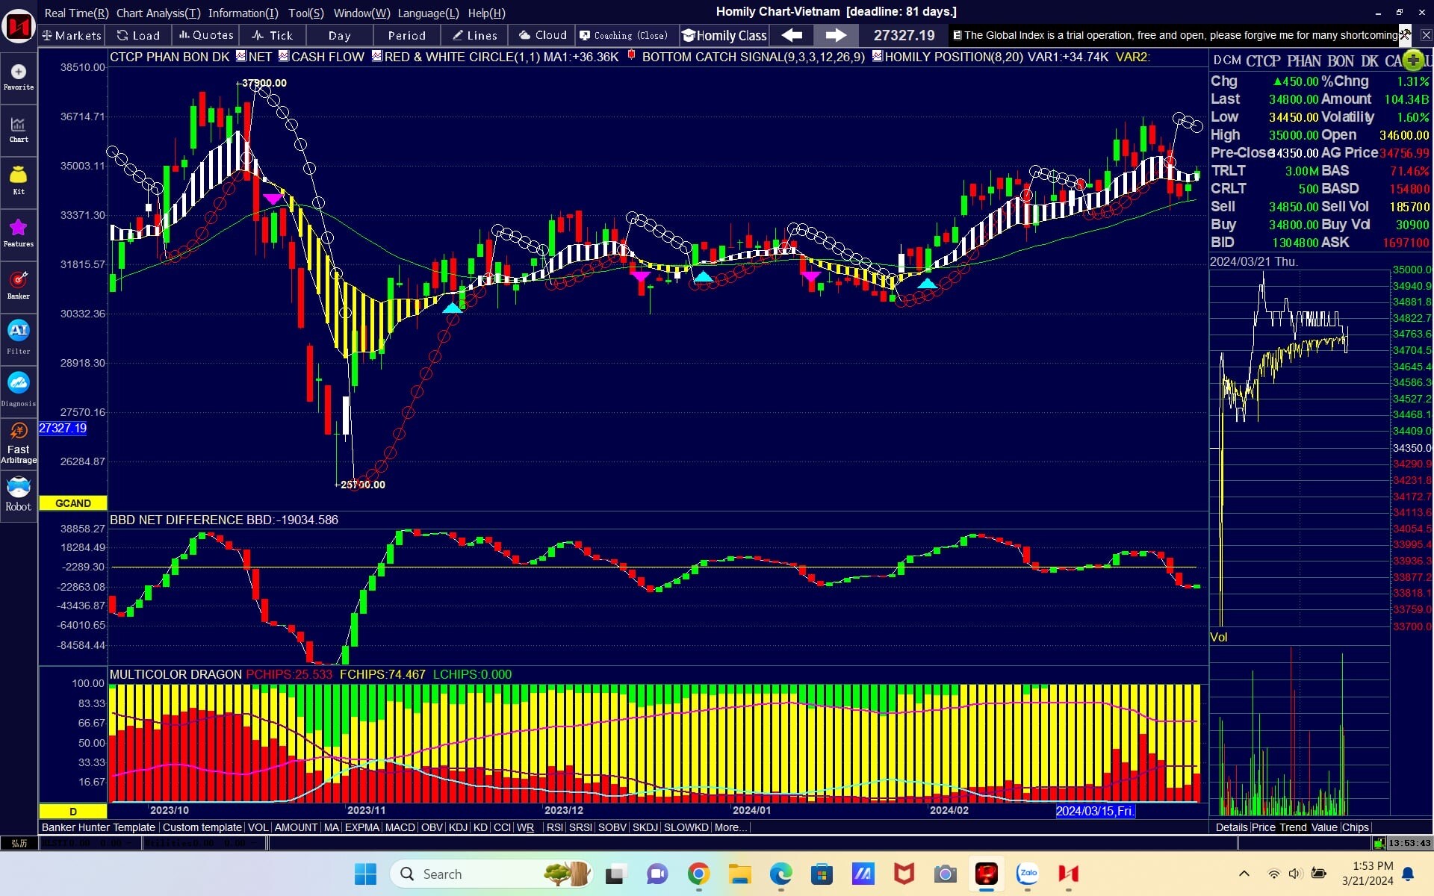Click the pin icon beside notice banner
This screenshot has height=896, width=1434.
click(x=1405, y=35)
